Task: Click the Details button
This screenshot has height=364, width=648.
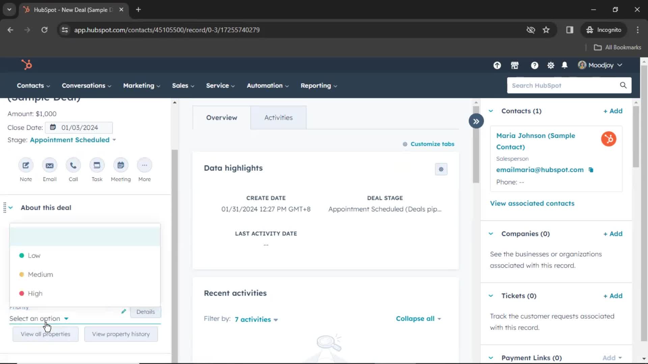Action: click(x=145, y=312)
